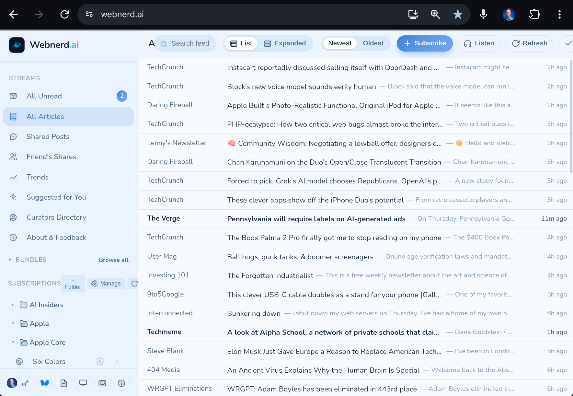Viewport: 573px width, 396px height.
Task: Open the zoom magnifier icon in address bar
Action: click(435, 14)
